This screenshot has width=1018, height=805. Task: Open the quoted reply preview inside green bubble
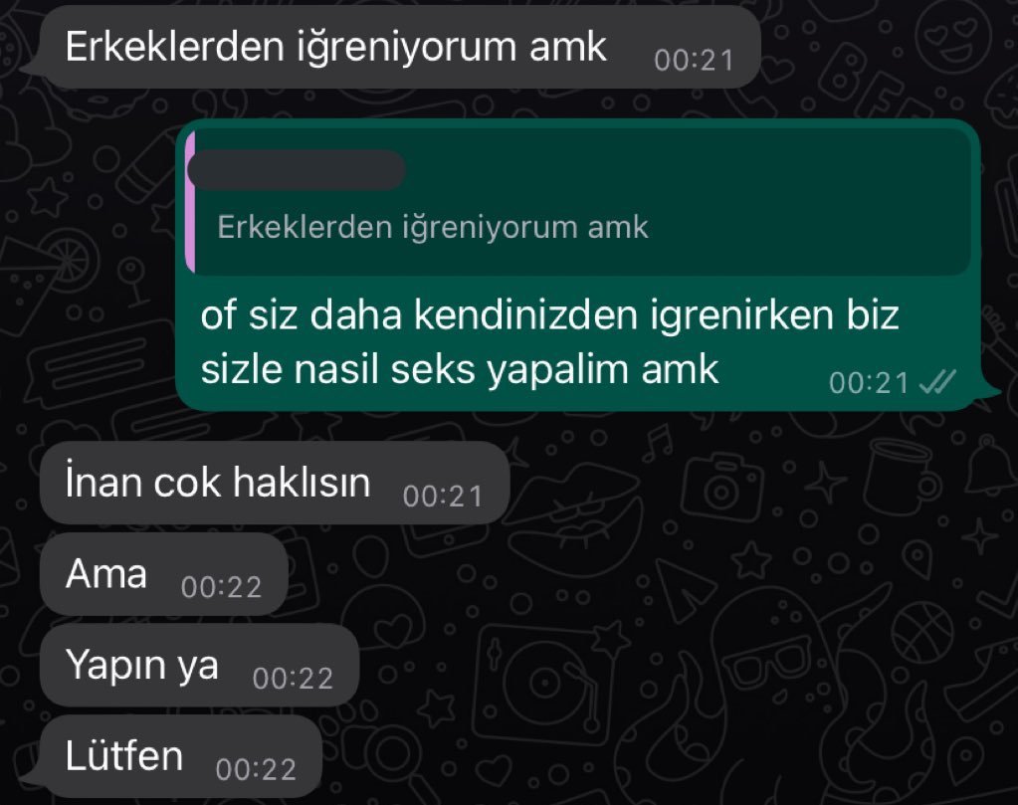578,202
